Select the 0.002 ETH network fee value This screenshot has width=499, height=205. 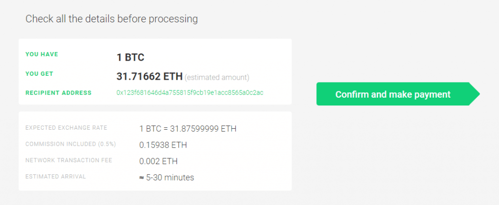point(158,161)
